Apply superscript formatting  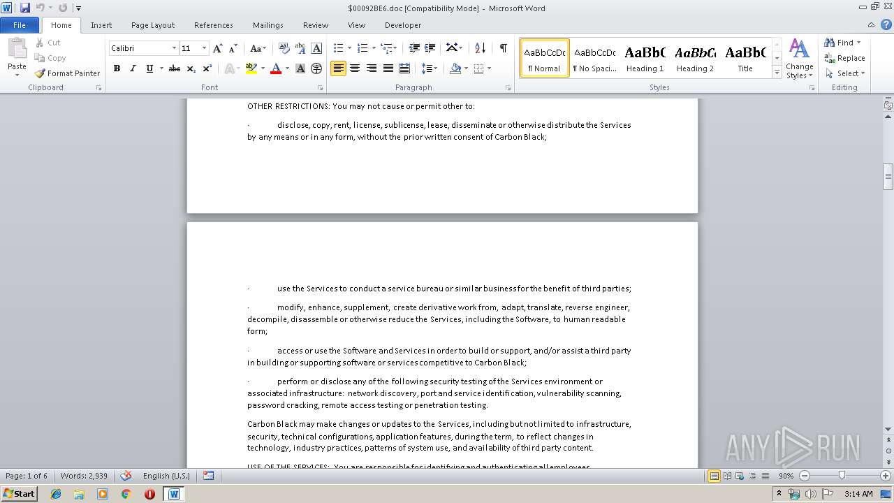click(x=207, y=68)
